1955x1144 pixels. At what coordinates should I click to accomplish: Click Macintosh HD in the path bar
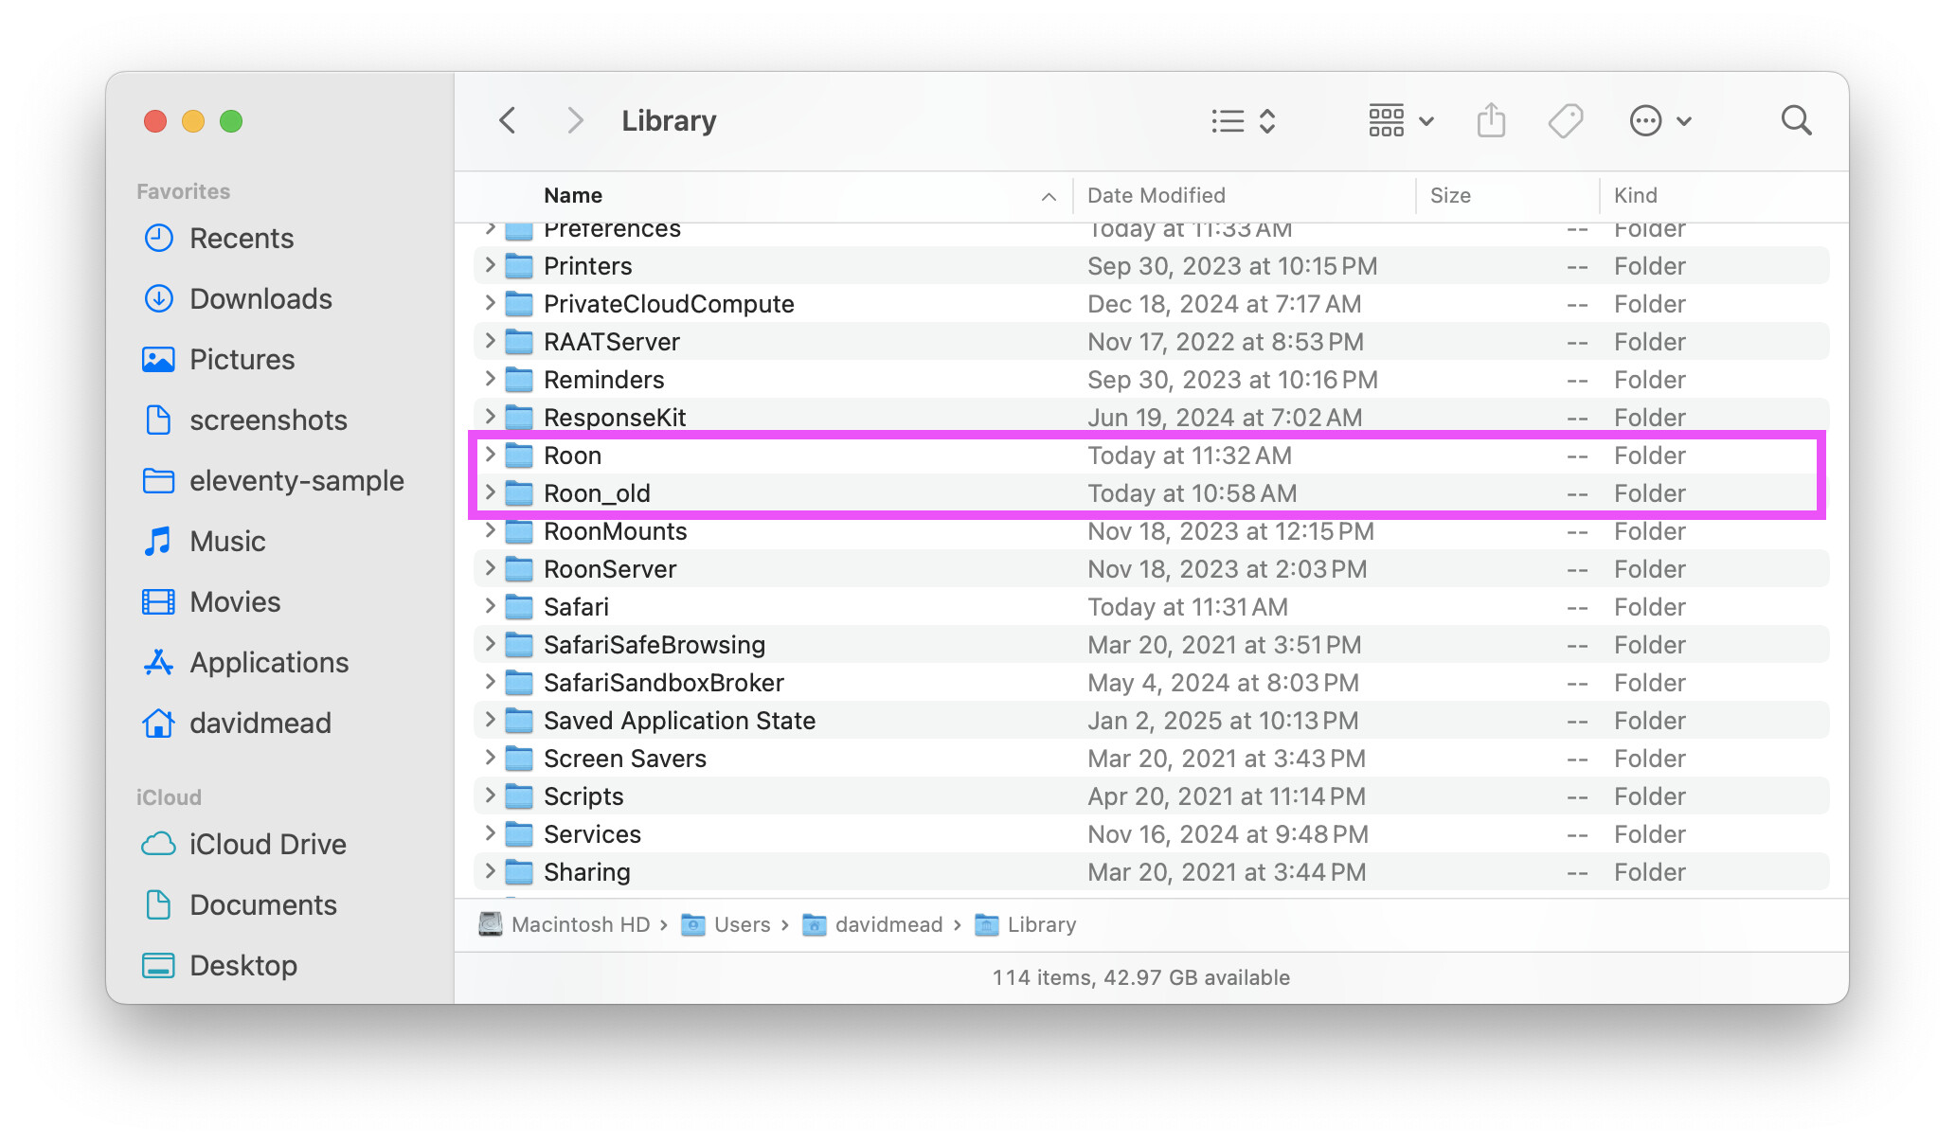coord(565,924)
